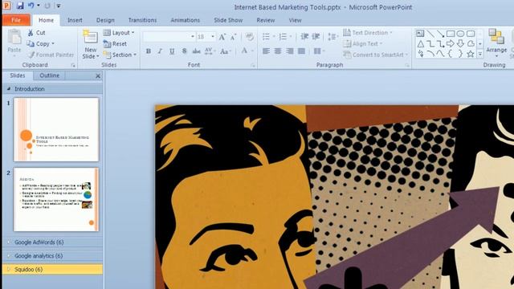Collapse the Introduction section
Image resolution: width=514 pixels, height=289 pixels.
9,89
